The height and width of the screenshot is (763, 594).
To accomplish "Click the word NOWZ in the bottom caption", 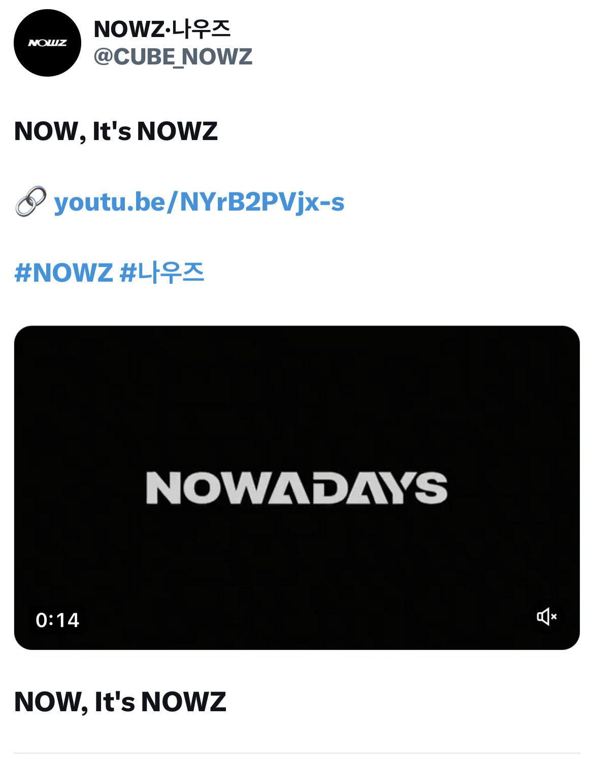I will pos(184,702).
